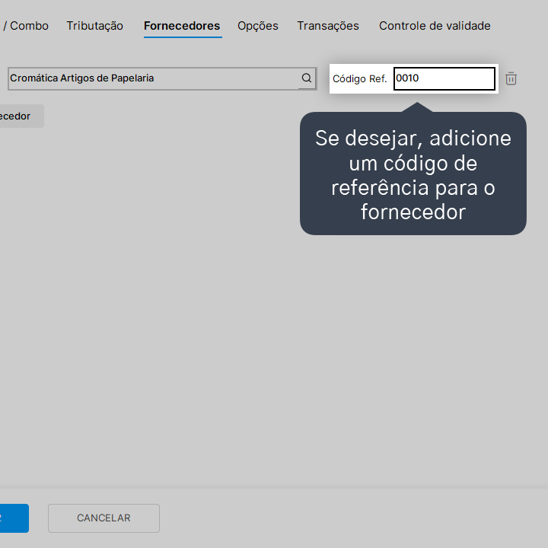Click the supplier search magnifier icon
This screenshot has width=548, height=548.
(307, 78)
